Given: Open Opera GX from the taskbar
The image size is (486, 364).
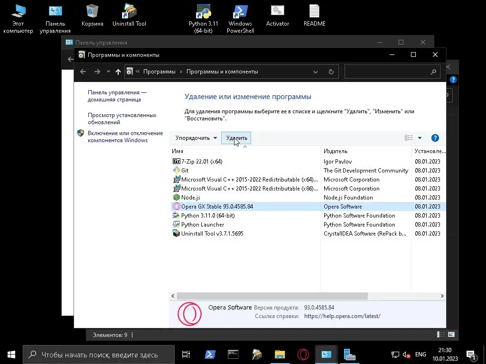Looking at the screenshot, I should (x=303, y=355).
